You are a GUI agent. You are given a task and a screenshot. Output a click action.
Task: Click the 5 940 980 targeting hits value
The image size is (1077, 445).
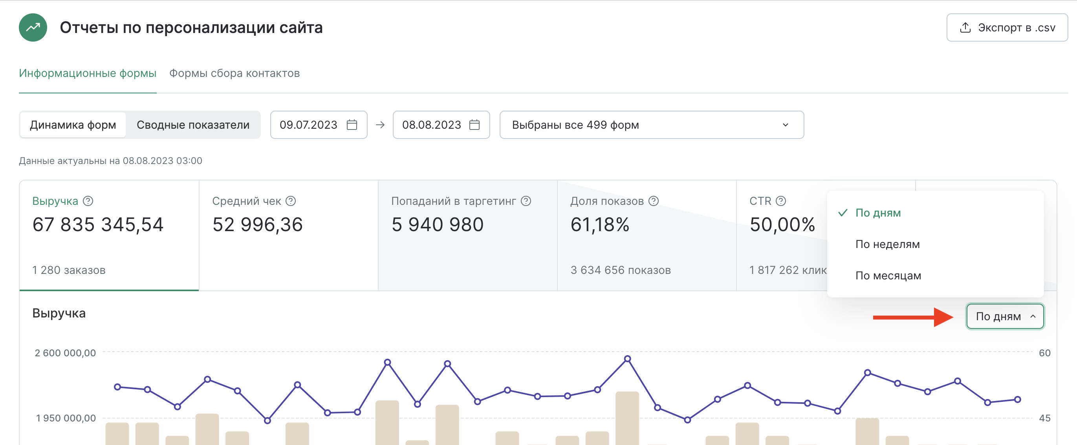point(437,224)
